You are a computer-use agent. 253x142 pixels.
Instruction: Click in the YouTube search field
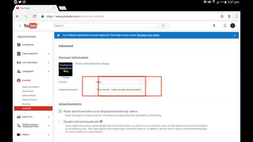click(x=106, y=26)
